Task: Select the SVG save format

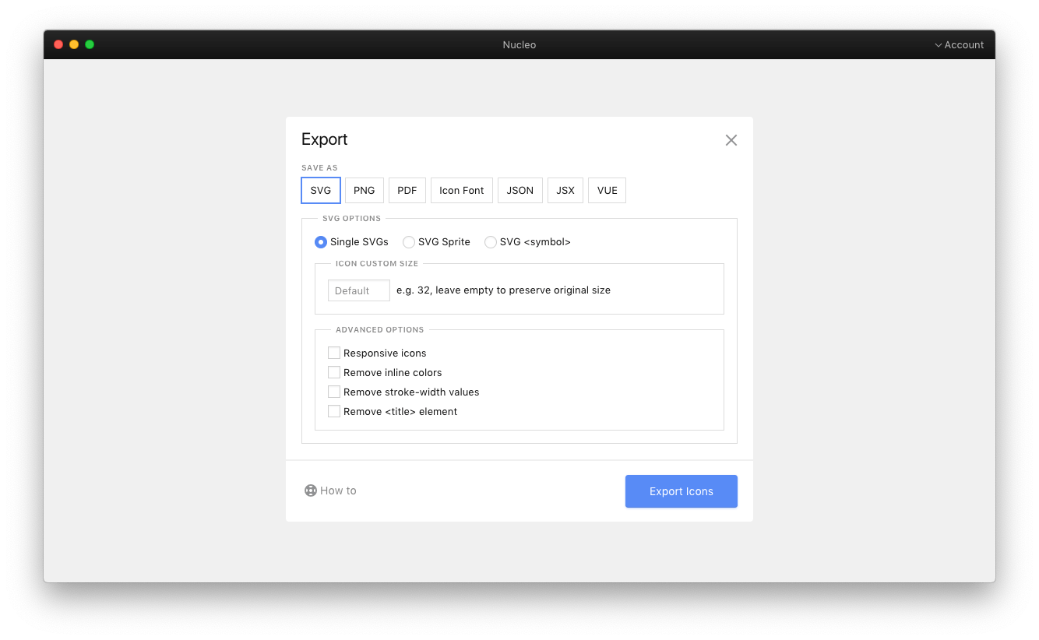Action: pyautogui.click(x=321, y=190)
